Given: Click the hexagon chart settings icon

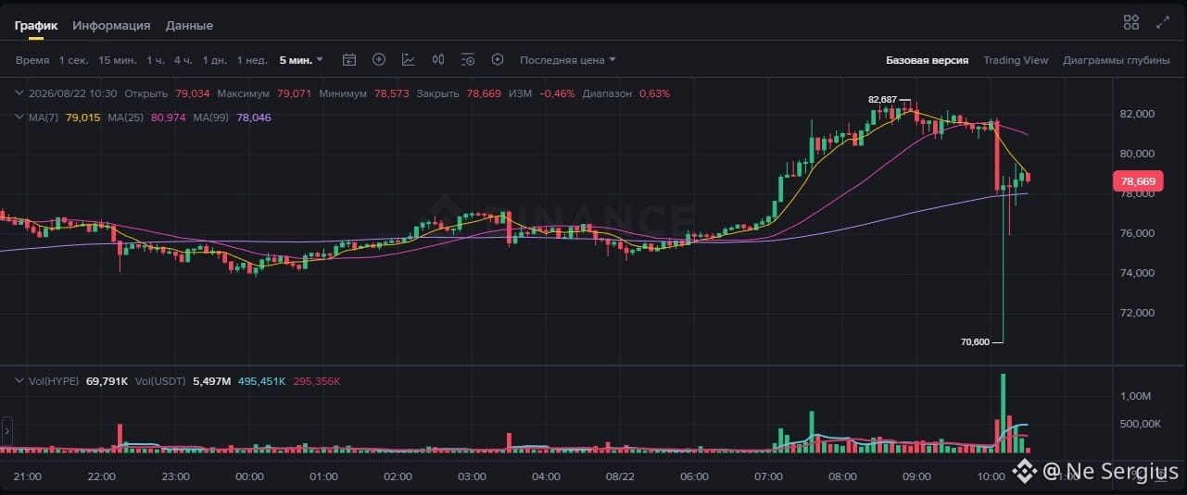Looking at the screenshot, I should pyautogui.click(x=498, y=60).
